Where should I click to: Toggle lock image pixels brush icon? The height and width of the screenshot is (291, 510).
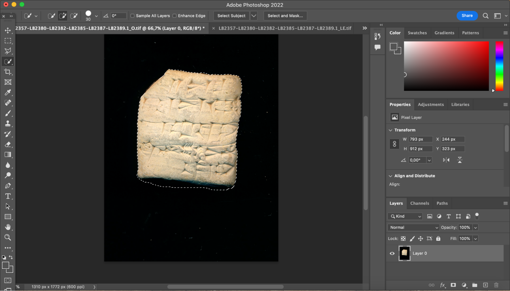[x=412, y=239]
